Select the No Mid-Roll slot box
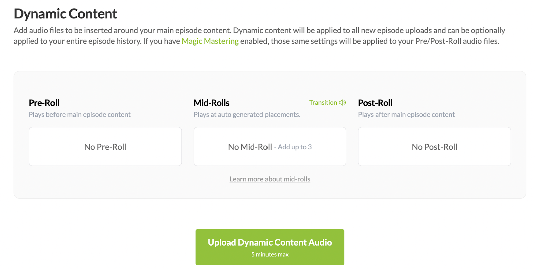 (270, 147)
